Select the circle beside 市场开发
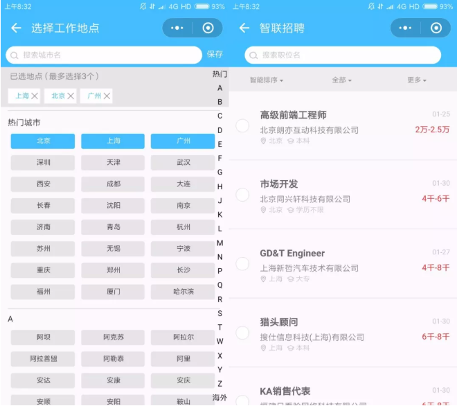This screenshot has height=406, width=457. point(242,195)
